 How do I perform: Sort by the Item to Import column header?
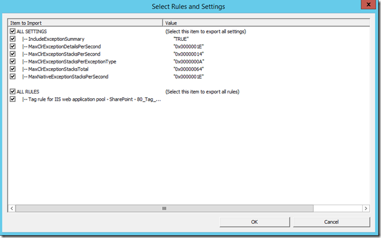click(85, 22)
